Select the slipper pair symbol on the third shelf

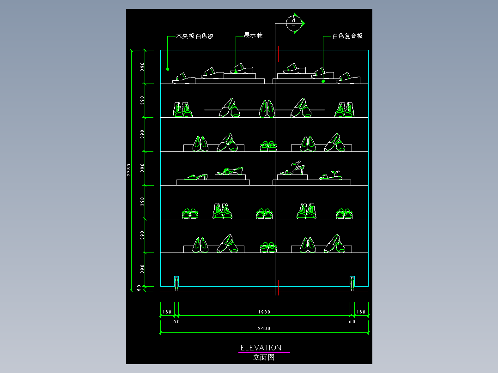269,145
